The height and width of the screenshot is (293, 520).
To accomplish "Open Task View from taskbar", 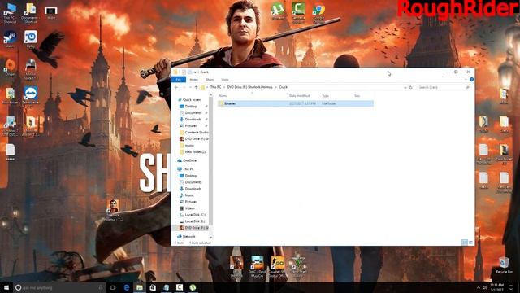I will 112,287.
